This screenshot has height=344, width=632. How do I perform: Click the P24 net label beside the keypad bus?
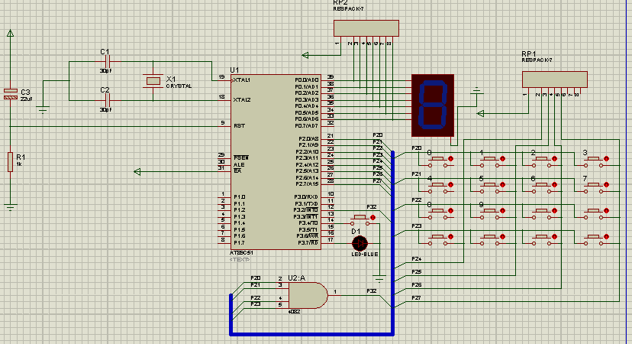tap(416, 259)
